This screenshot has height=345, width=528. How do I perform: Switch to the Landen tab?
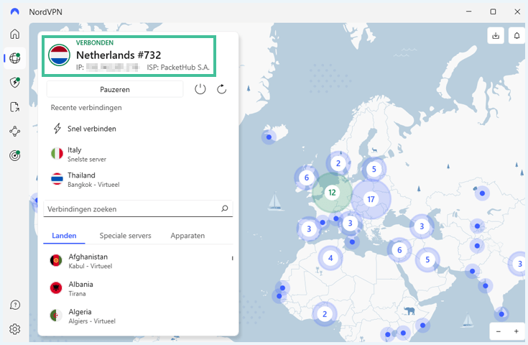click(64, 236)
